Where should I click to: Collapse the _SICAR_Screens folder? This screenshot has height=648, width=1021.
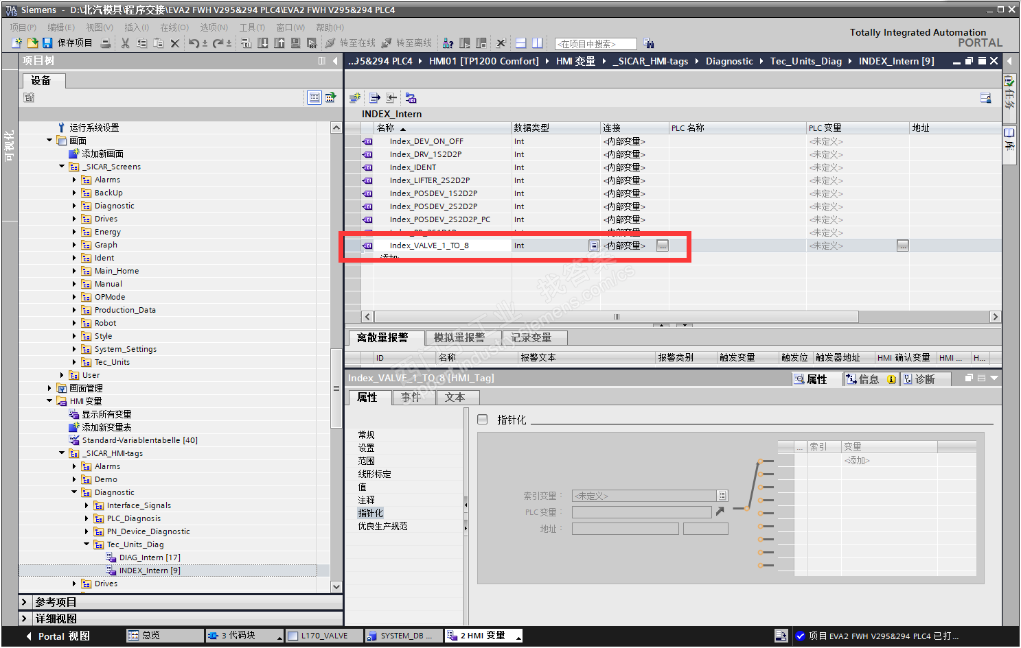click(62, 167)
